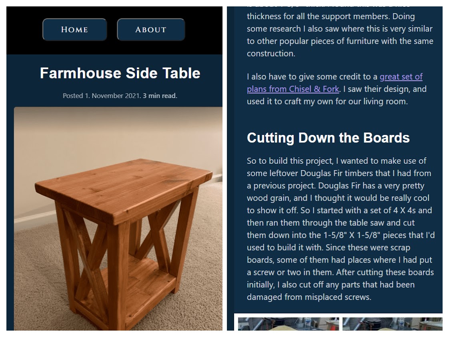Open the right workshop photo thumbnail
The image size is (449, 337).
[392, 324]
